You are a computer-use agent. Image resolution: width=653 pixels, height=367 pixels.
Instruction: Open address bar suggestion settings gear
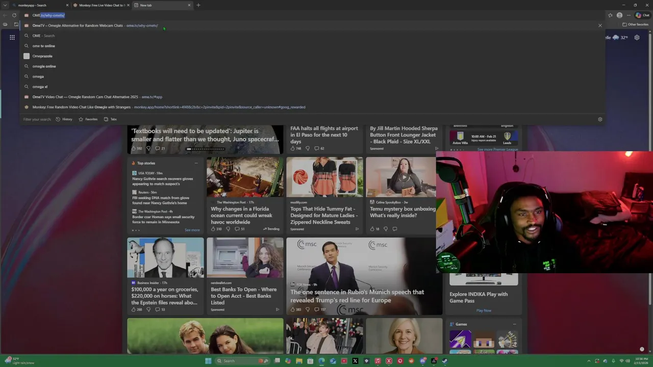tap(600, 119)
